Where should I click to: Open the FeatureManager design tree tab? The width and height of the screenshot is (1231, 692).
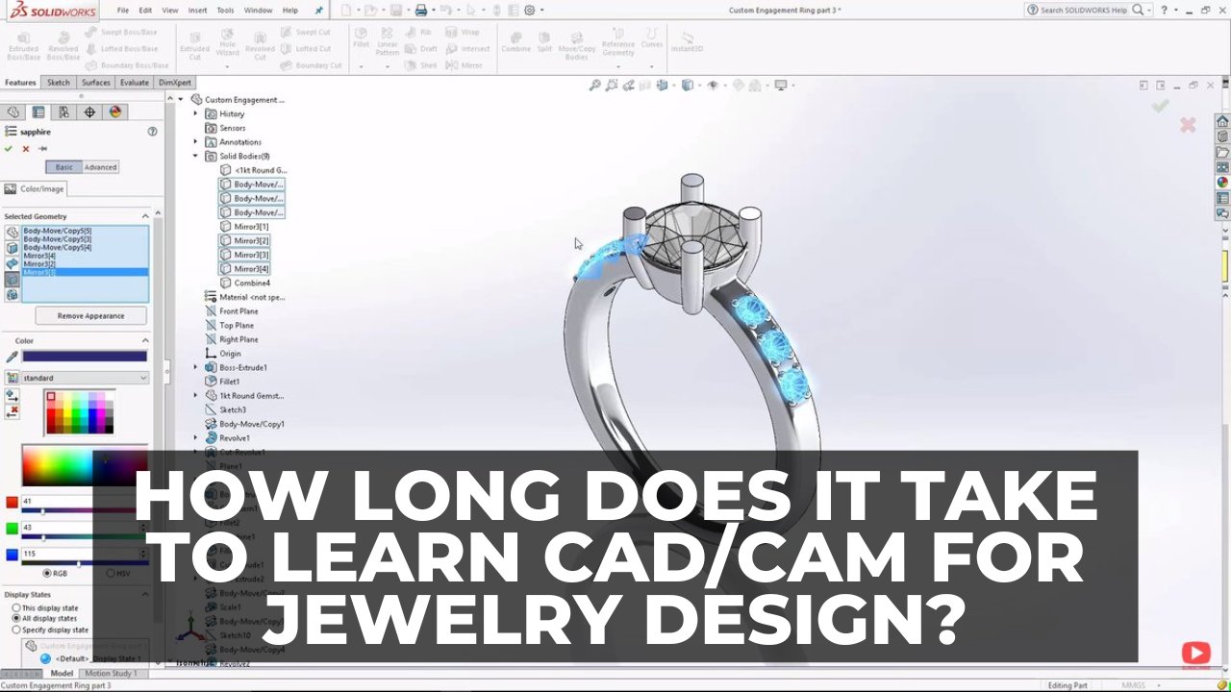pyautogui.click(x=13, y=111)
